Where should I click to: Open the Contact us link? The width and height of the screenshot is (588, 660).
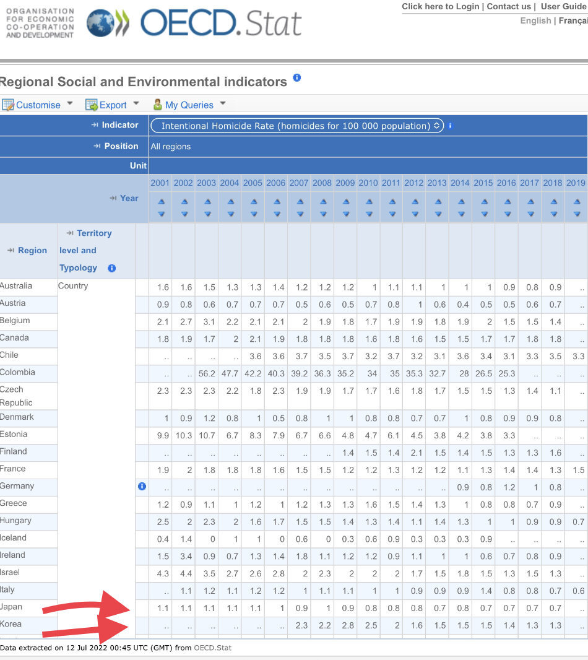coord(509,6)
